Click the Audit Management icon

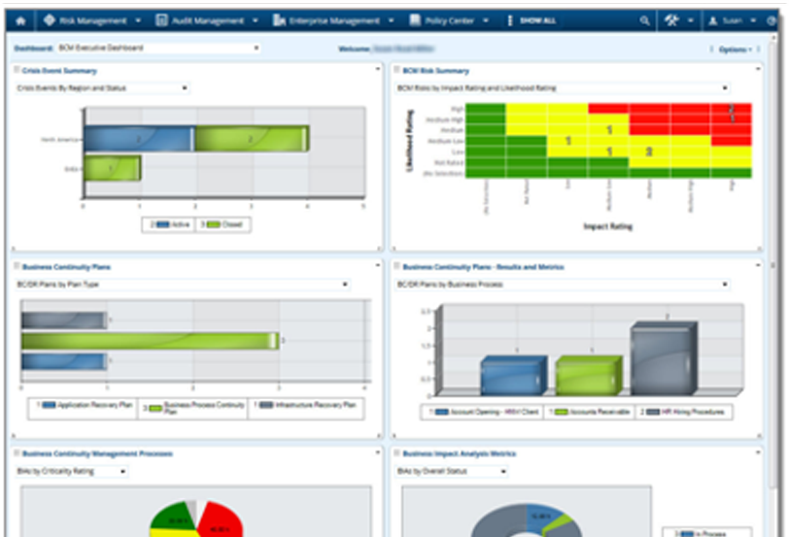161,20
